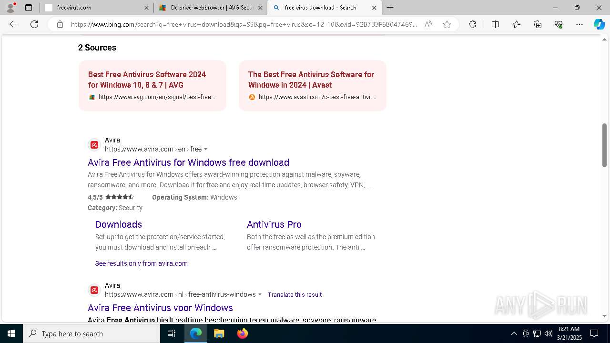Open the Favorites list icon
The height and width of the screenshot is (343, 610).
coord(517,24)
